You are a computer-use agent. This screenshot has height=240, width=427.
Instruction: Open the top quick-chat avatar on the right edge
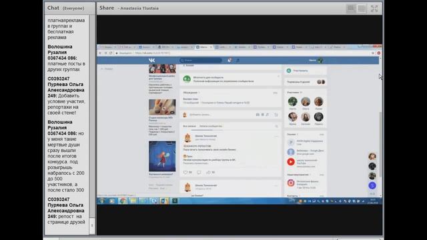[x=372, y=157]
